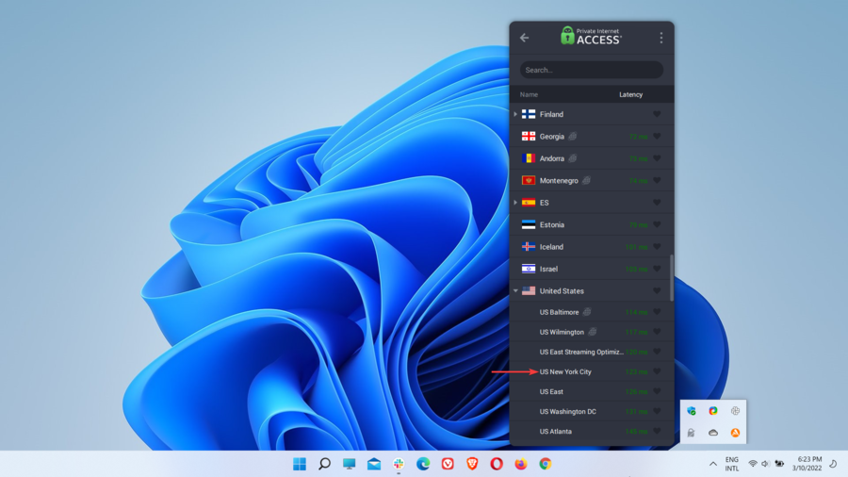848x477 pixels.
Task: Open Vivaldi browser from the taskbar
Action: (448, 464)
